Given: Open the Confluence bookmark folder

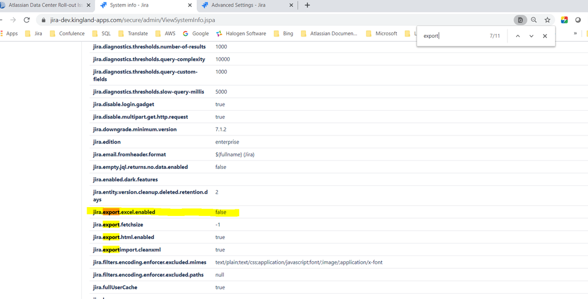Looking at the screenshot, I should click(67, 34).
